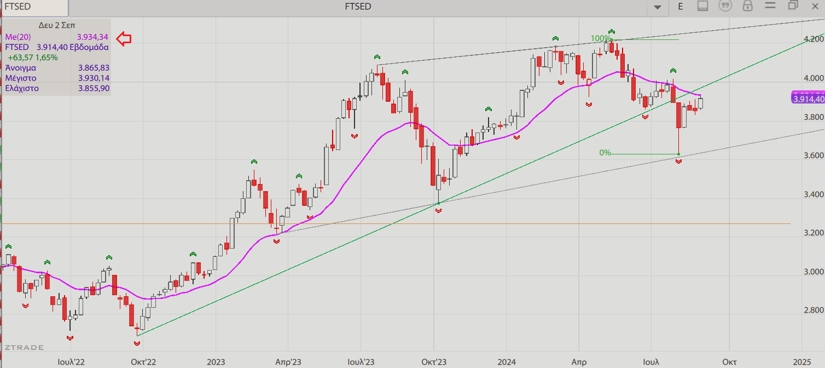Select the FTSED tab in the chart header
The width and height of the screenshot is (825, 368).
pyautogui.click(x=34, y=7)
